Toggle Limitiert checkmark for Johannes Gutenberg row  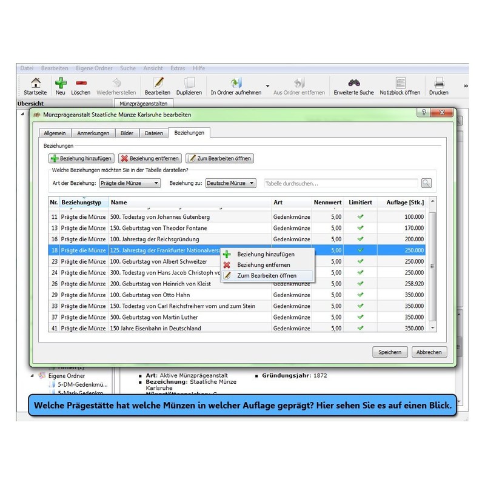360,216
